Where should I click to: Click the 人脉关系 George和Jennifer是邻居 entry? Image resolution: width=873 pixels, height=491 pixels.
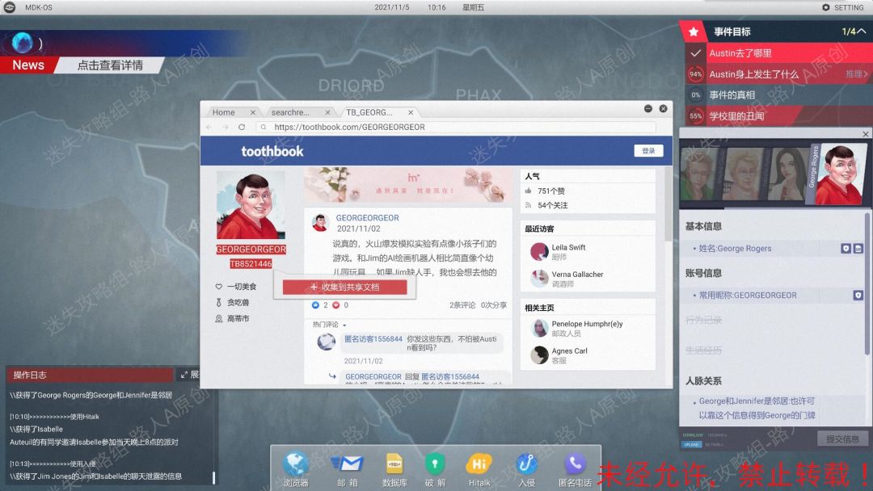[x=756, y=408]
